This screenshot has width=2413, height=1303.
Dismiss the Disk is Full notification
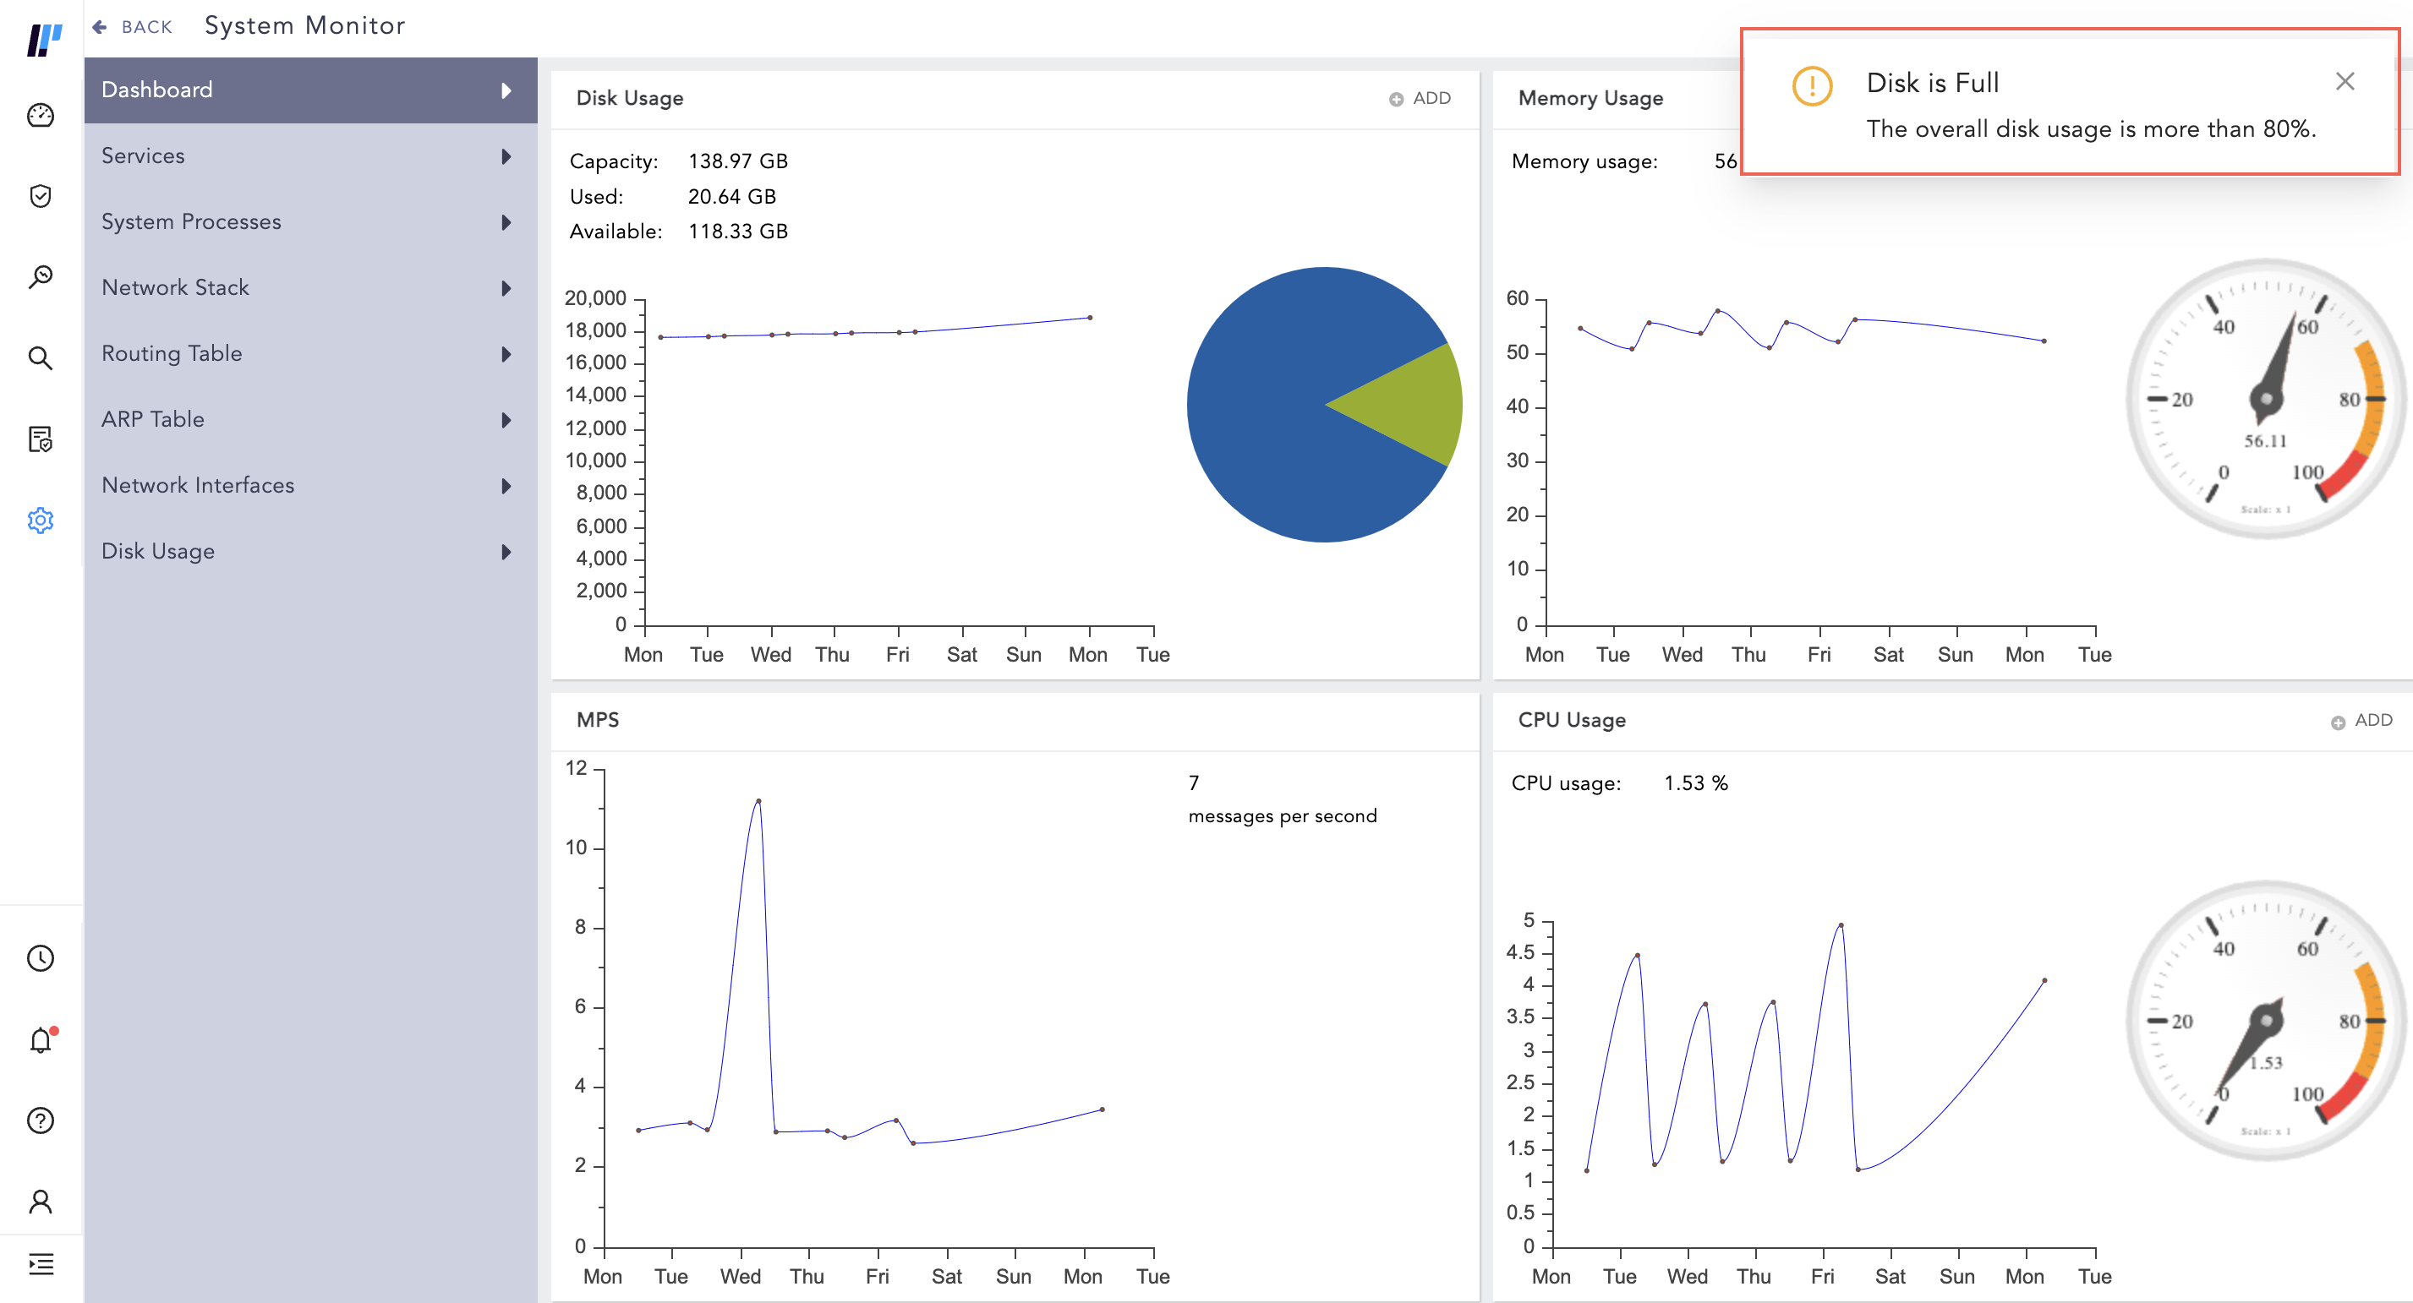(2344, 81)
